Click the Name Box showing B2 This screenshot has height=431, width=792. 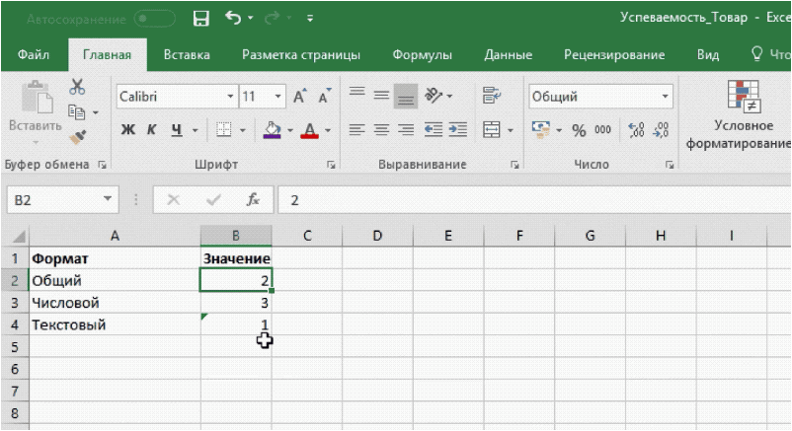52,200
